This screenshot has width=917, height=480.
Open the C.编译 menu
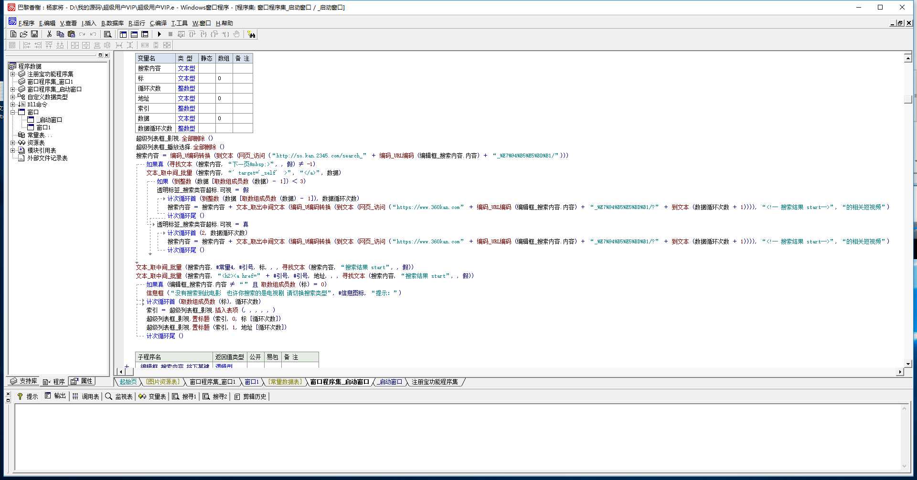(x=158, y=23)
